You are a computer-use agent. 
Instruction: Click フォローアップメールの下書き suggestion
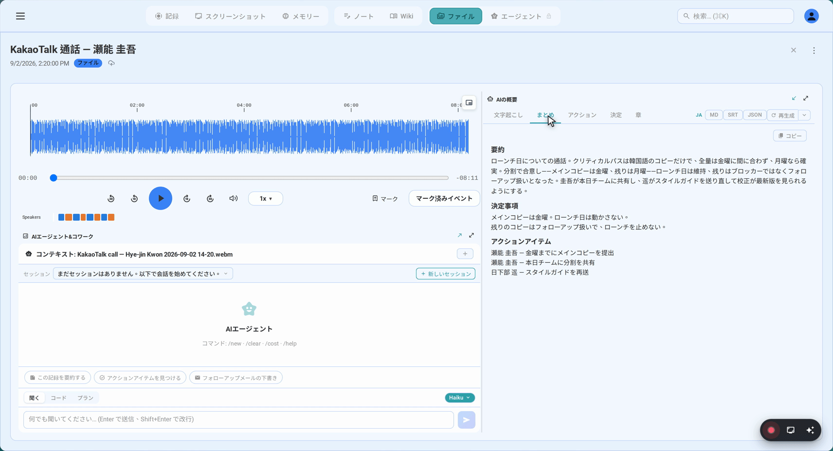coord(236,378)
